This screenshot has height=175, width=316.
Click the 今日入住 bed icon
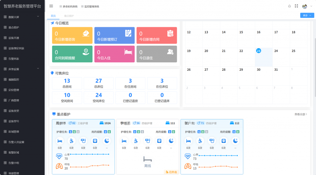pyautogui.click(x=128, y=52)
